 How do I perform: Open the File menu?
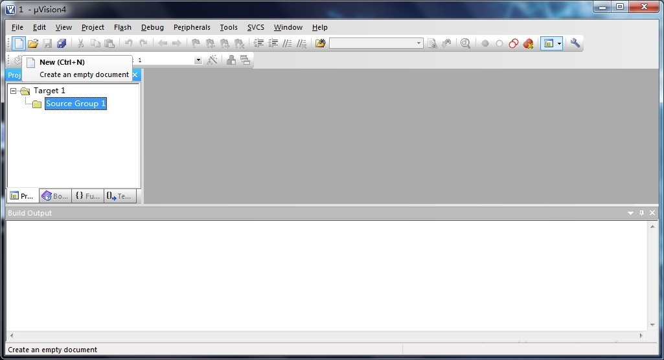click(17, 27)
